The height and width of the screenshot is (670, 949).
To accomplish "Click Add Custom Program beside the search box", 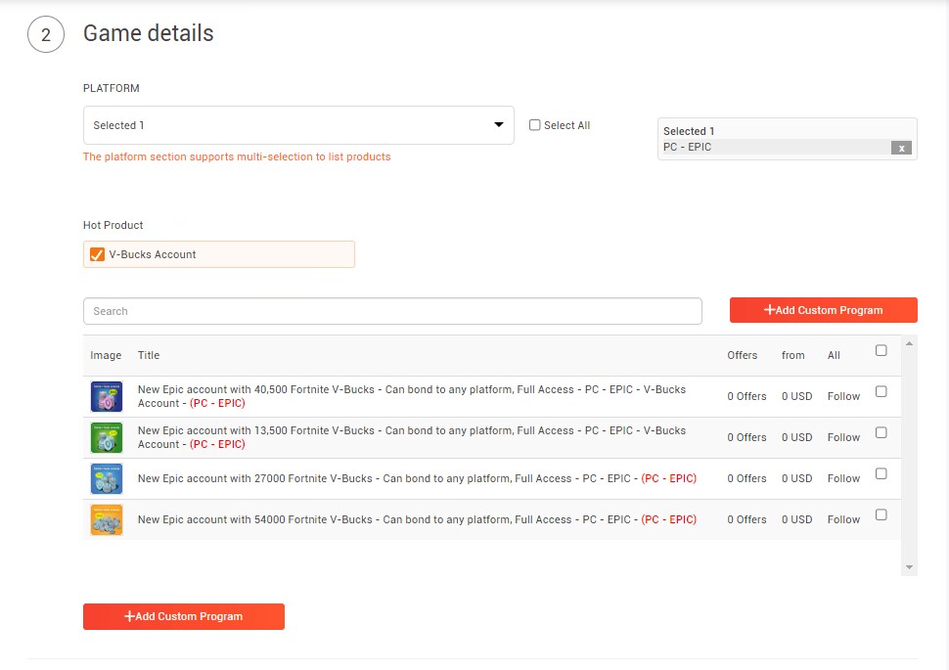I will pos(823,310).
